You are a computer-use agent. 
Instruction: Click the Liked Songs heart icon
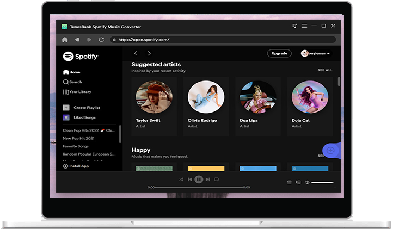click(66, 117)
